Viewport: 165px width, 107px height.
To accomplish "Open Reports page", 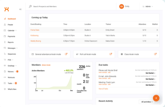I will coord(11,42).
